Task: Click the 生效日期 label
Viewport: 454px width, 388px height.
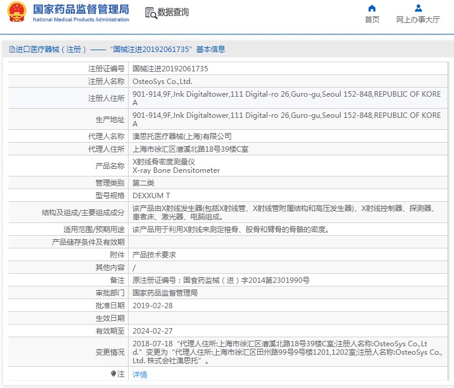Action: 110,318
